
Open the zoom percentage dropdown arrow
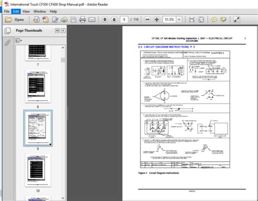point(179,20)
